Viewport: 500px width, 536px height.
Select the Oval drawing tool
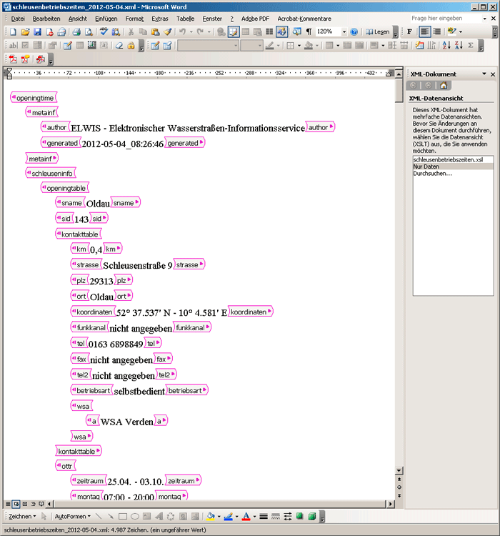coord(135,516)
